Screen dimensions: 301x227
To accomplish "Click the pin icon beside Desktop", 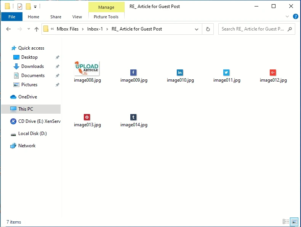I will (x=57, y=57).
